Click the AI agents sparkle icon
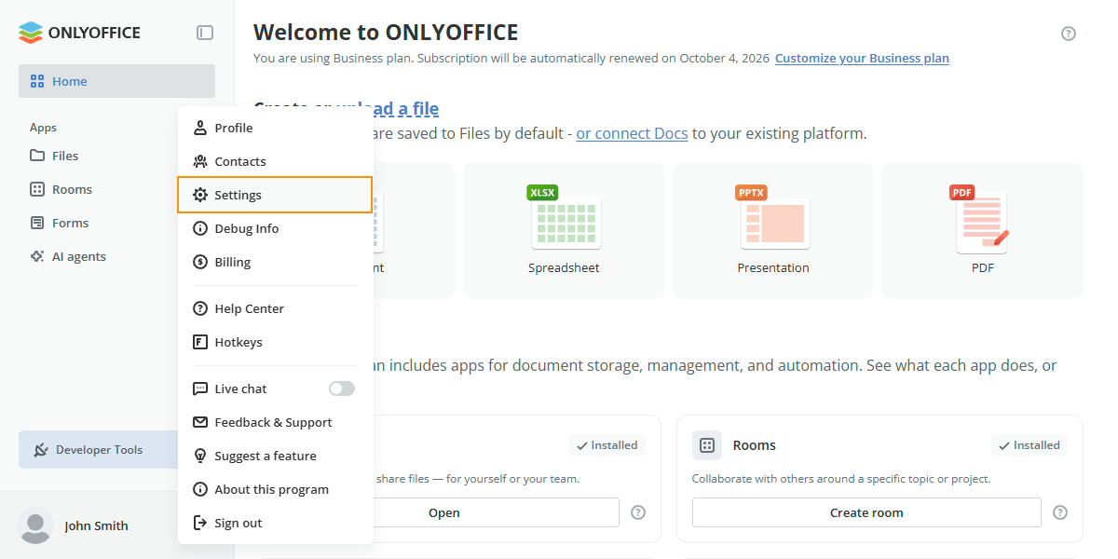1118x559 pixels. 37,256
